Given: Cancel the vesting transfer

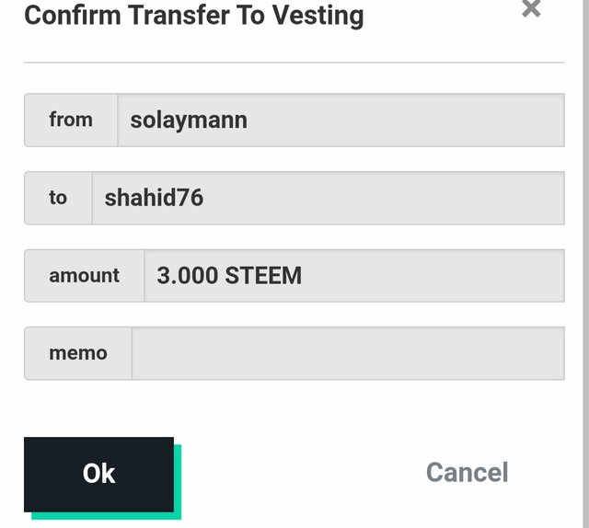Looking at the screenshot, I should (x=467, y=472).
